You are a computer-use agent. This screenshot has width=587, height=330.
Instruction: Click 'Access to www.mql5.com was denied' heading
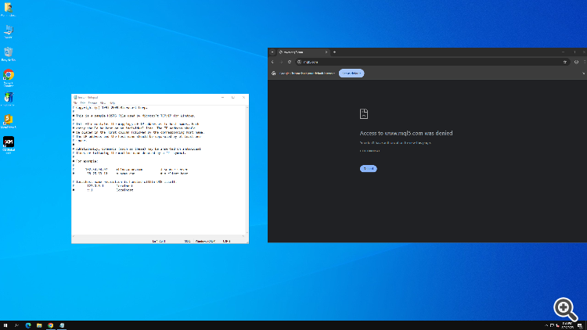pyautogui.click(x=406, y=133)
